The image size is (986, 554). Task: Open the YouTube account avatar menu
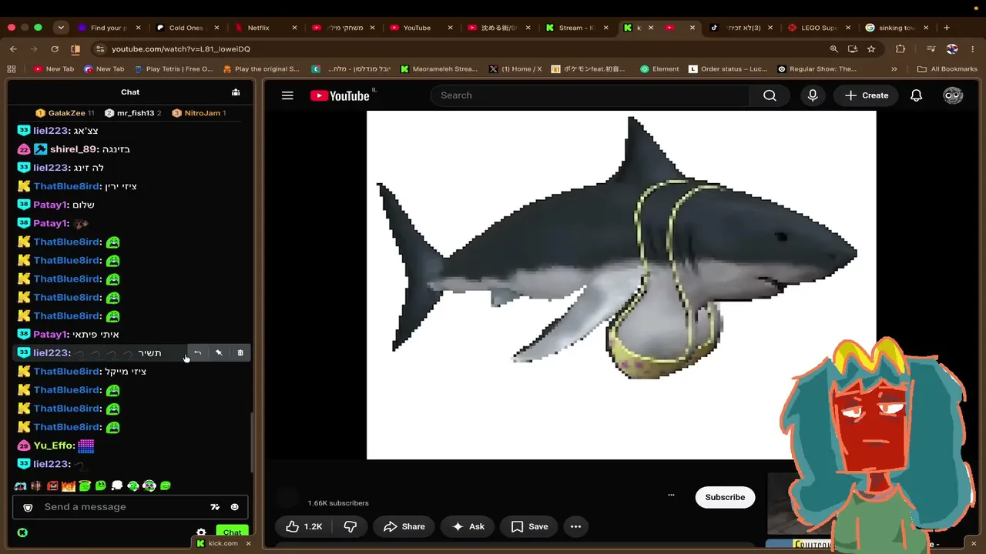click(953, 95)
